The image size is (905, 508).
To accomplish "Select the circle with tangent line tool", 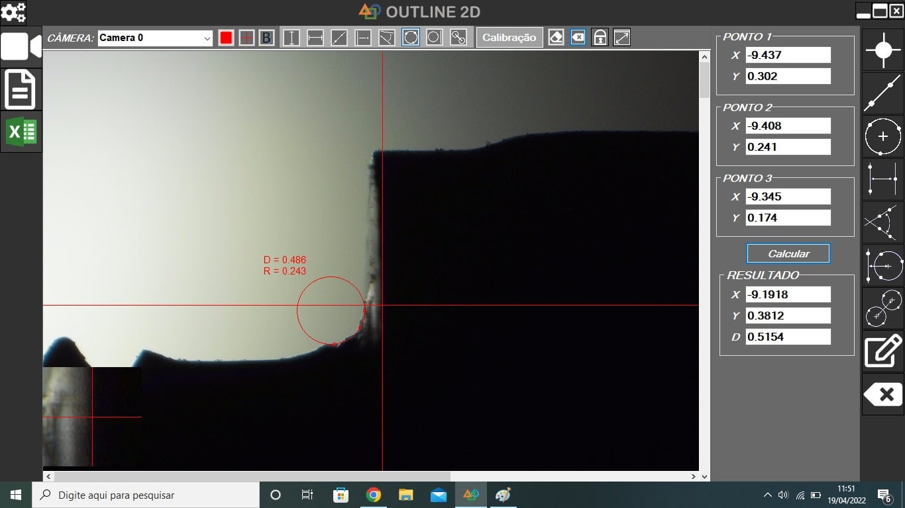I will pos(435,38).
